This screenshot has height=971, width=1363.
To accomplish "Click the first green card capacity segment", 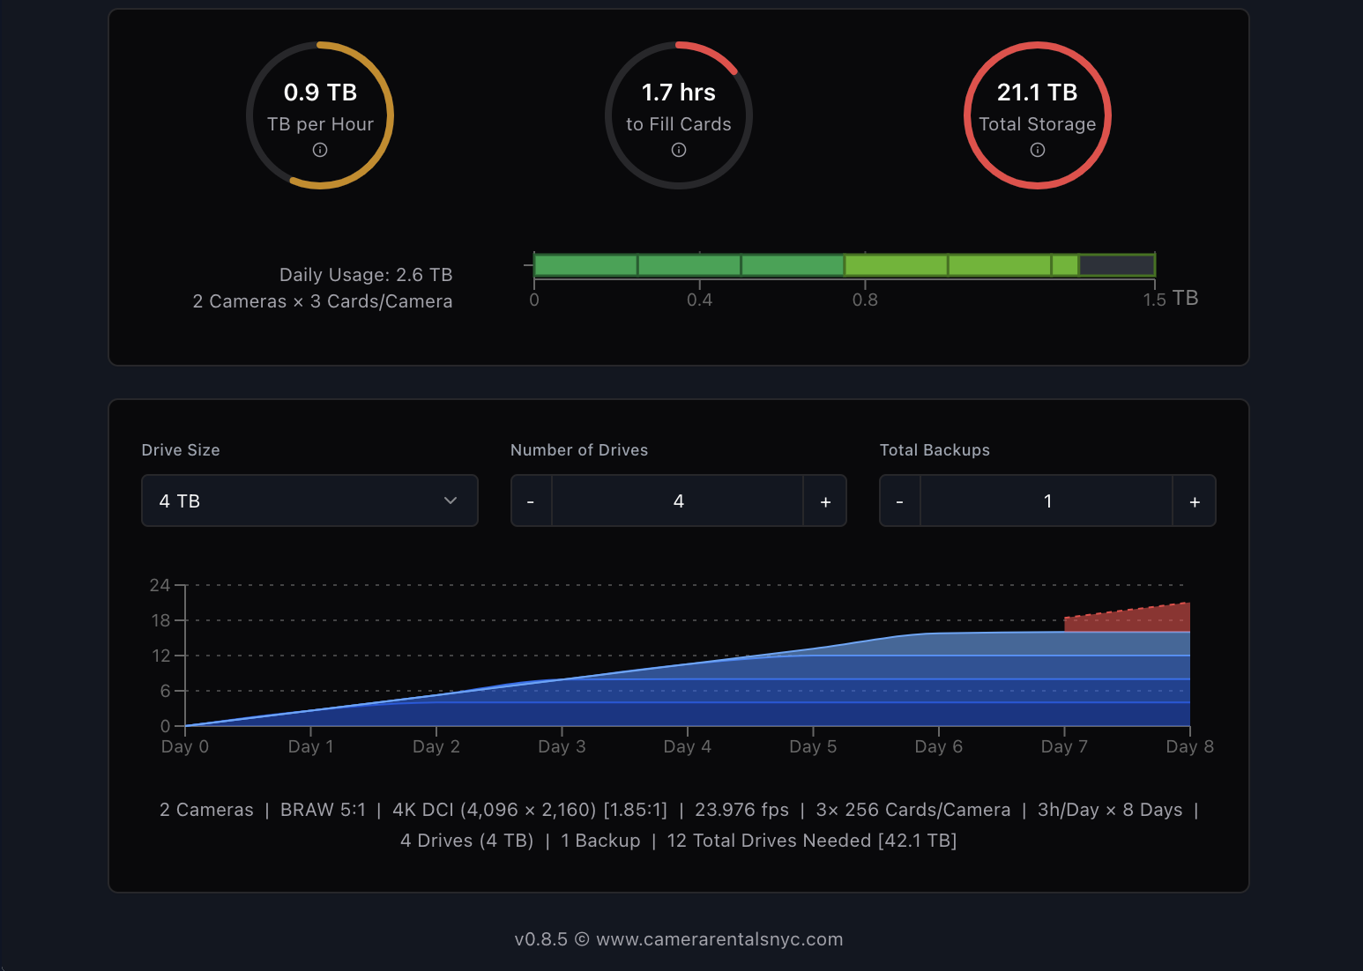I will (585, 264).
